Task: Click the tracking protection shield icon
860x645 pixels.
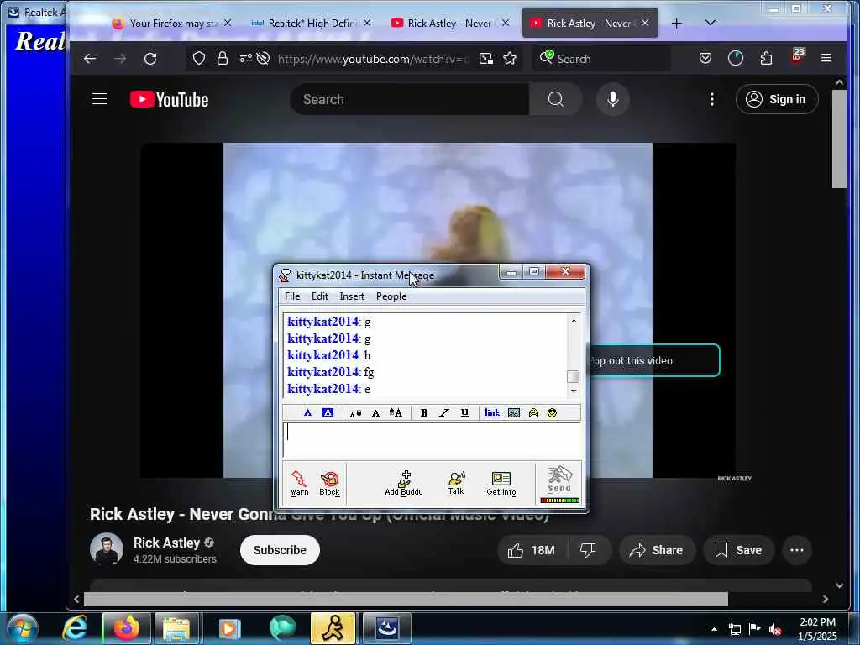Action: pos(199,58)
